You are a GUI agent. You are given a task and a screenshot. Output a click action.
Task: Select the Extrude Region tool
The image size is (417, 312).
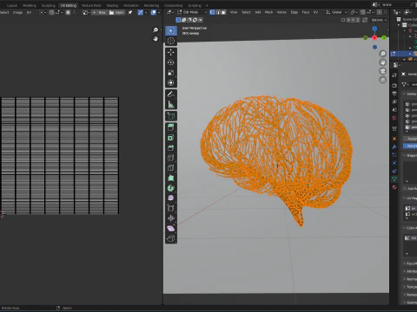pos(171,127)
